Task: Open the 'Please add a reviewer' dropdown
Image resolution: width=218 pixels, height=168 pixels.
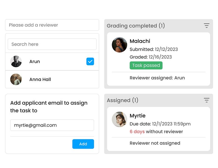Action: (52, 25)
